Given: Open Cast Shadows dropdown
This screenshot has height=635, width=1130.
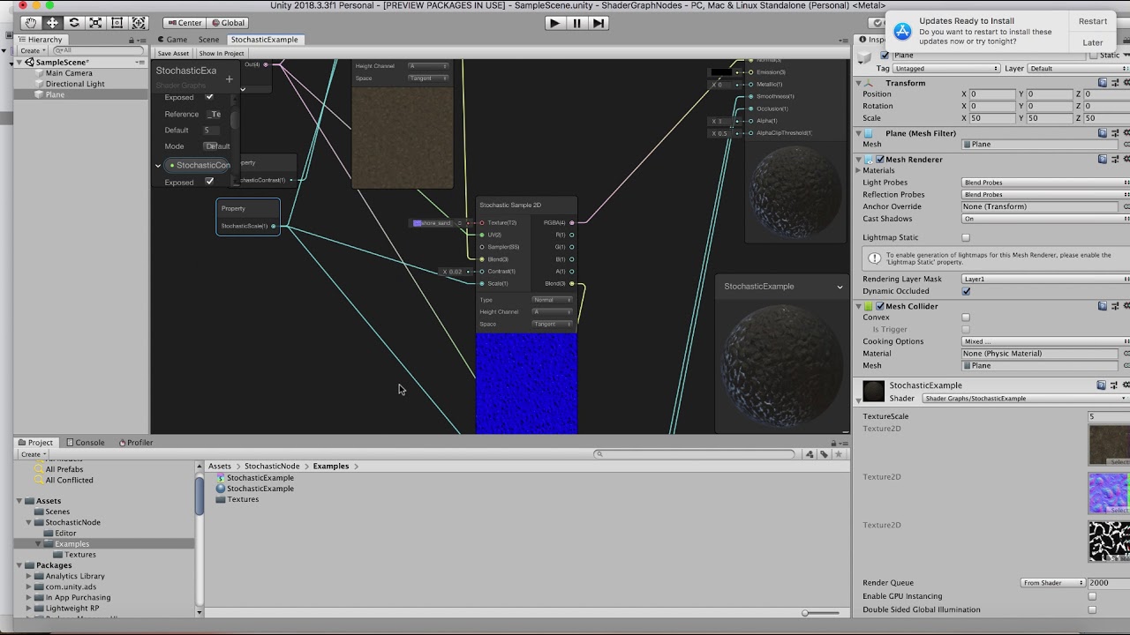Looking at the screenshot, I should pyautogui.click(x=1045, y=219).
